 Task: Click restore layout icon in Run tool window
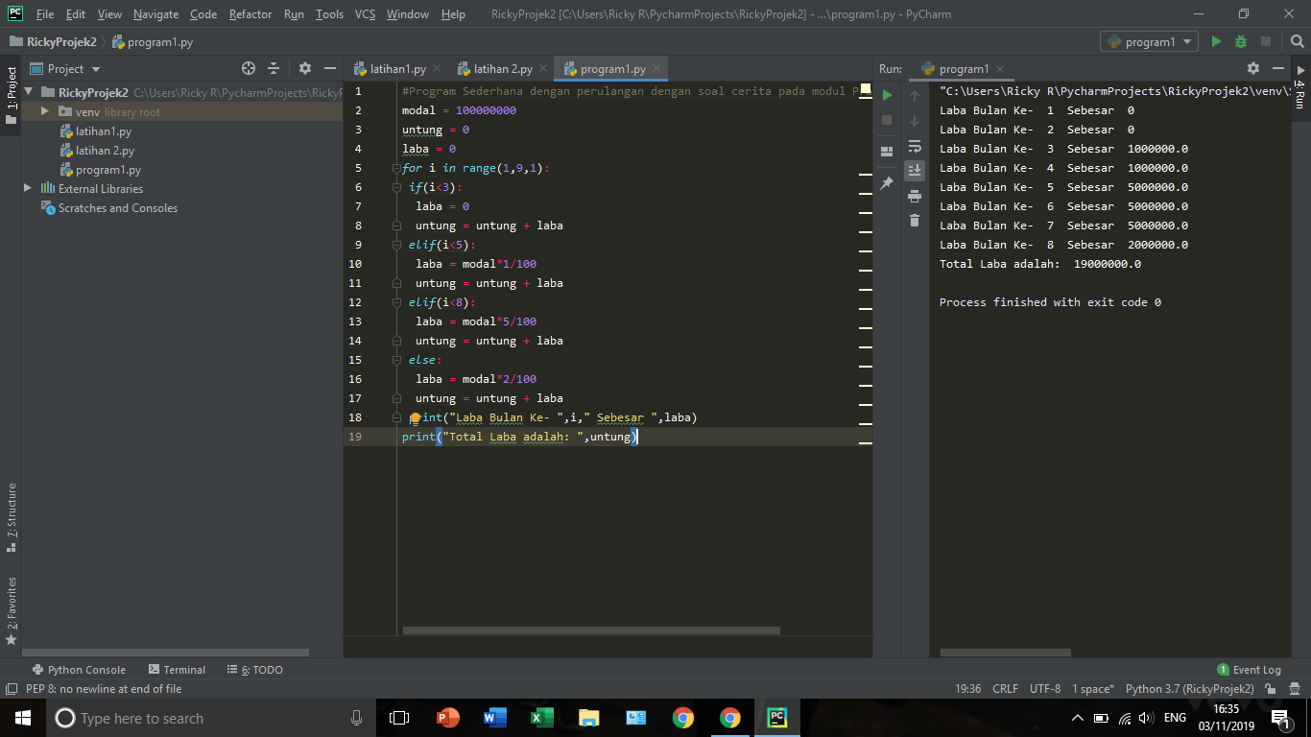coord(887,150)
